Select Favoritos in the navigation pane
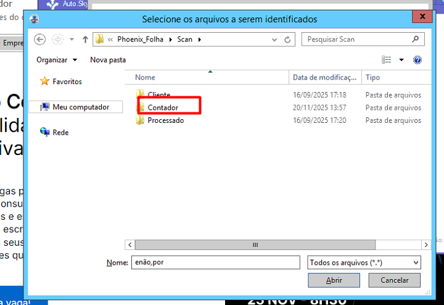Screen dimensions: 444x305 point(61,81)
